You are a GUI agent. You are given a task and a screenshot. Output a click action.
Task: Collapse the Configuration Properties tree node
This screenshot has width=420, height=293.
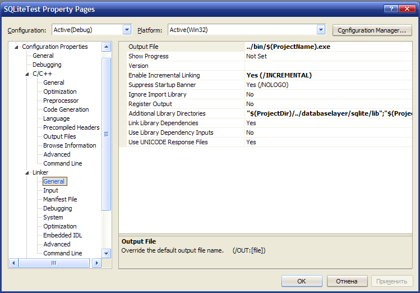click(x=17, y=47)
